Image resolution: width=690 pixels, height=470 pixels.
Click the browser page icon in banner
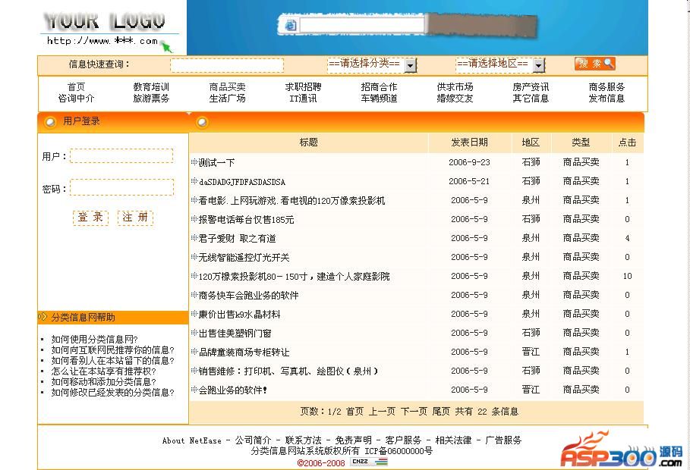point(291,25)
